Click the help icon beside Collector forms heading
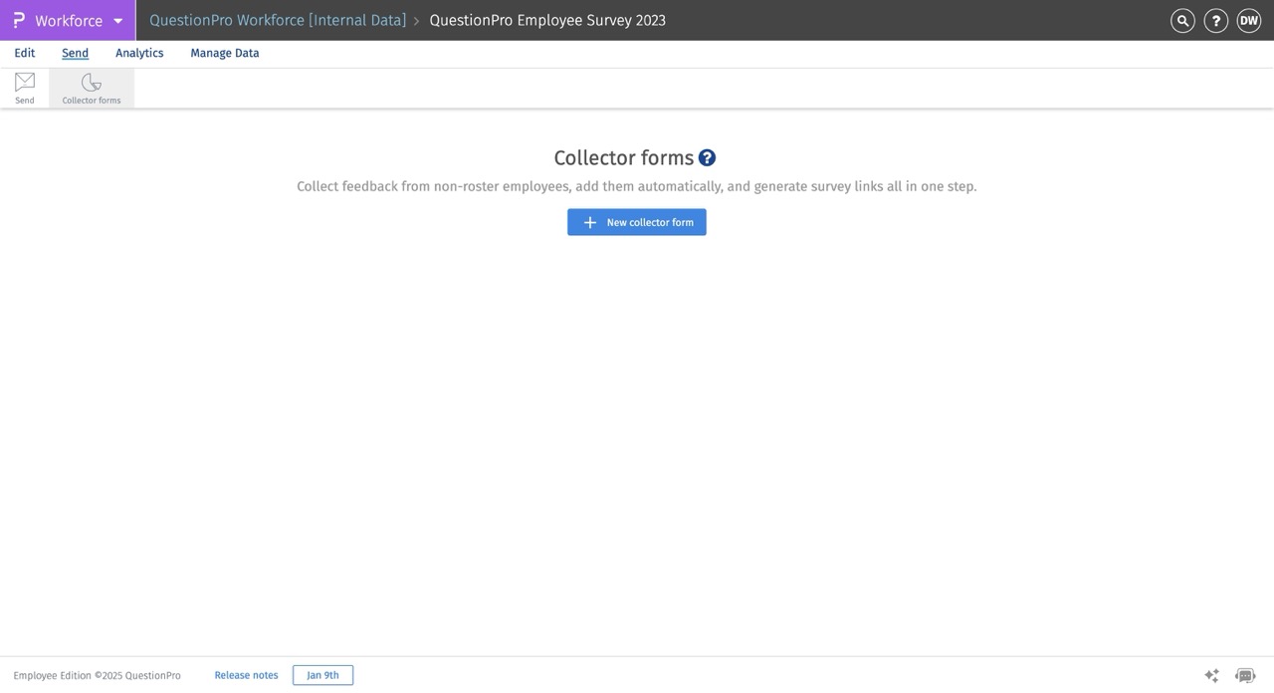Viewport: 1274px width, 693px height. pos(707,157)
